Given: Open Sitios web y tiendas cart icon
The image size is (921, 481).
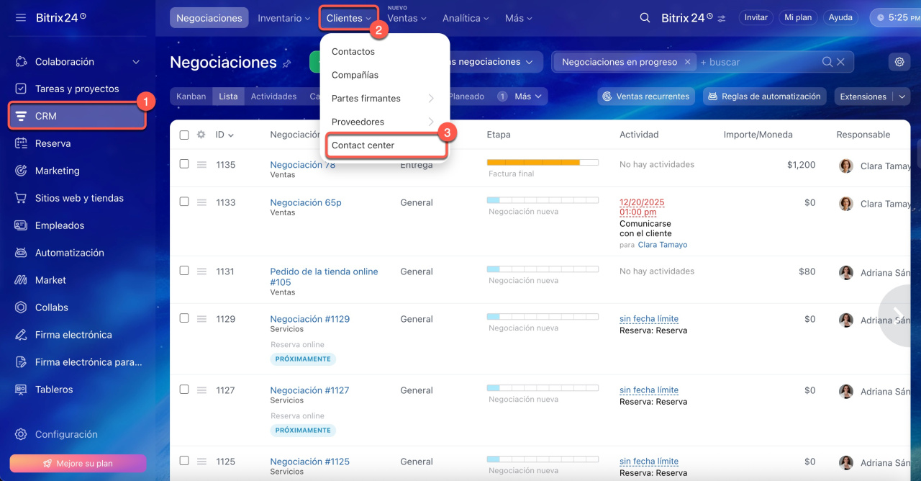Looking at the screenshot, I should click(x=22, y=198).
